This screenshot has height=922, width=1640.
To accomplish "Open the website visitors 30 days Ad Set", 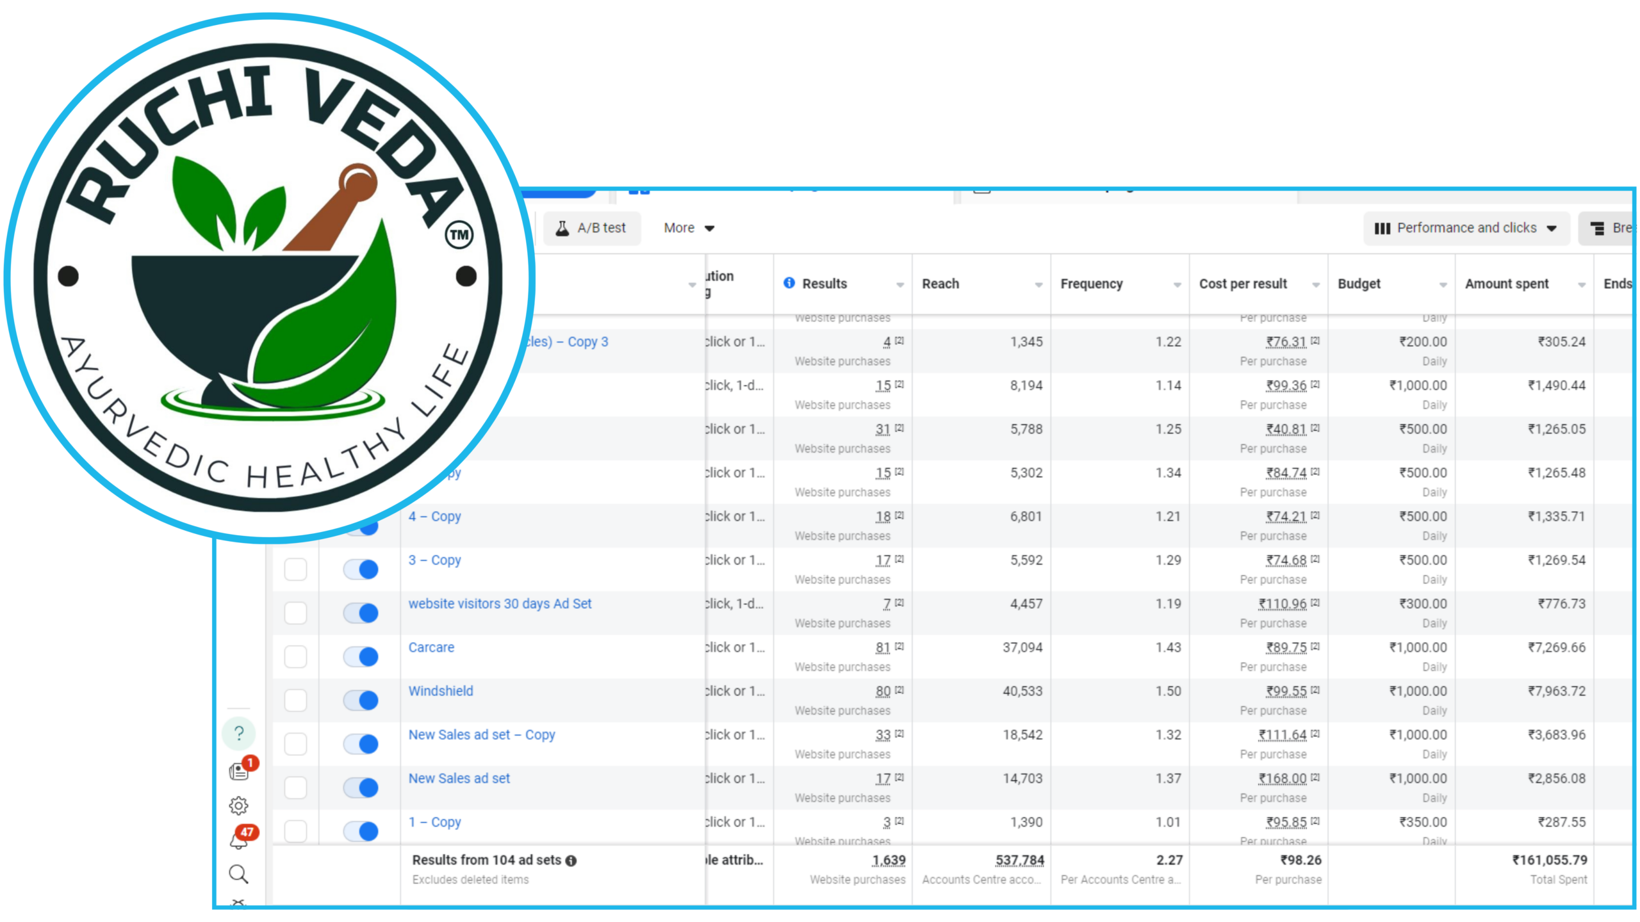I will [x=500, y=604].
